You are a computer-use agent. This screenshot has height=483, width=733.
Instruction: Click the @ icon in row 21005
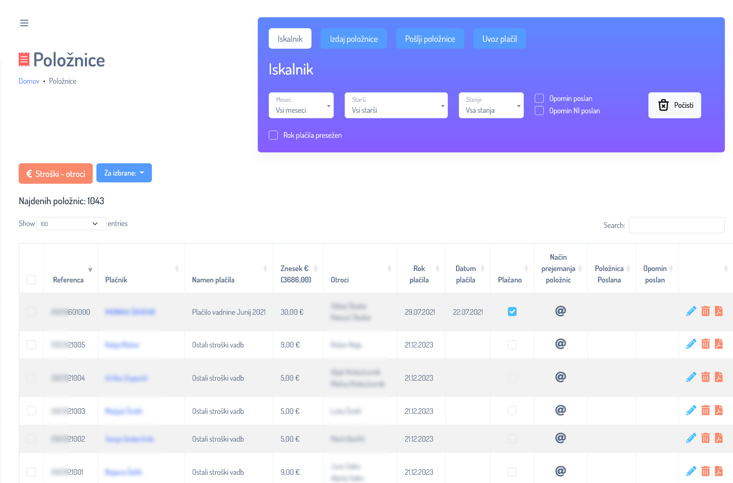click(560, 344)
